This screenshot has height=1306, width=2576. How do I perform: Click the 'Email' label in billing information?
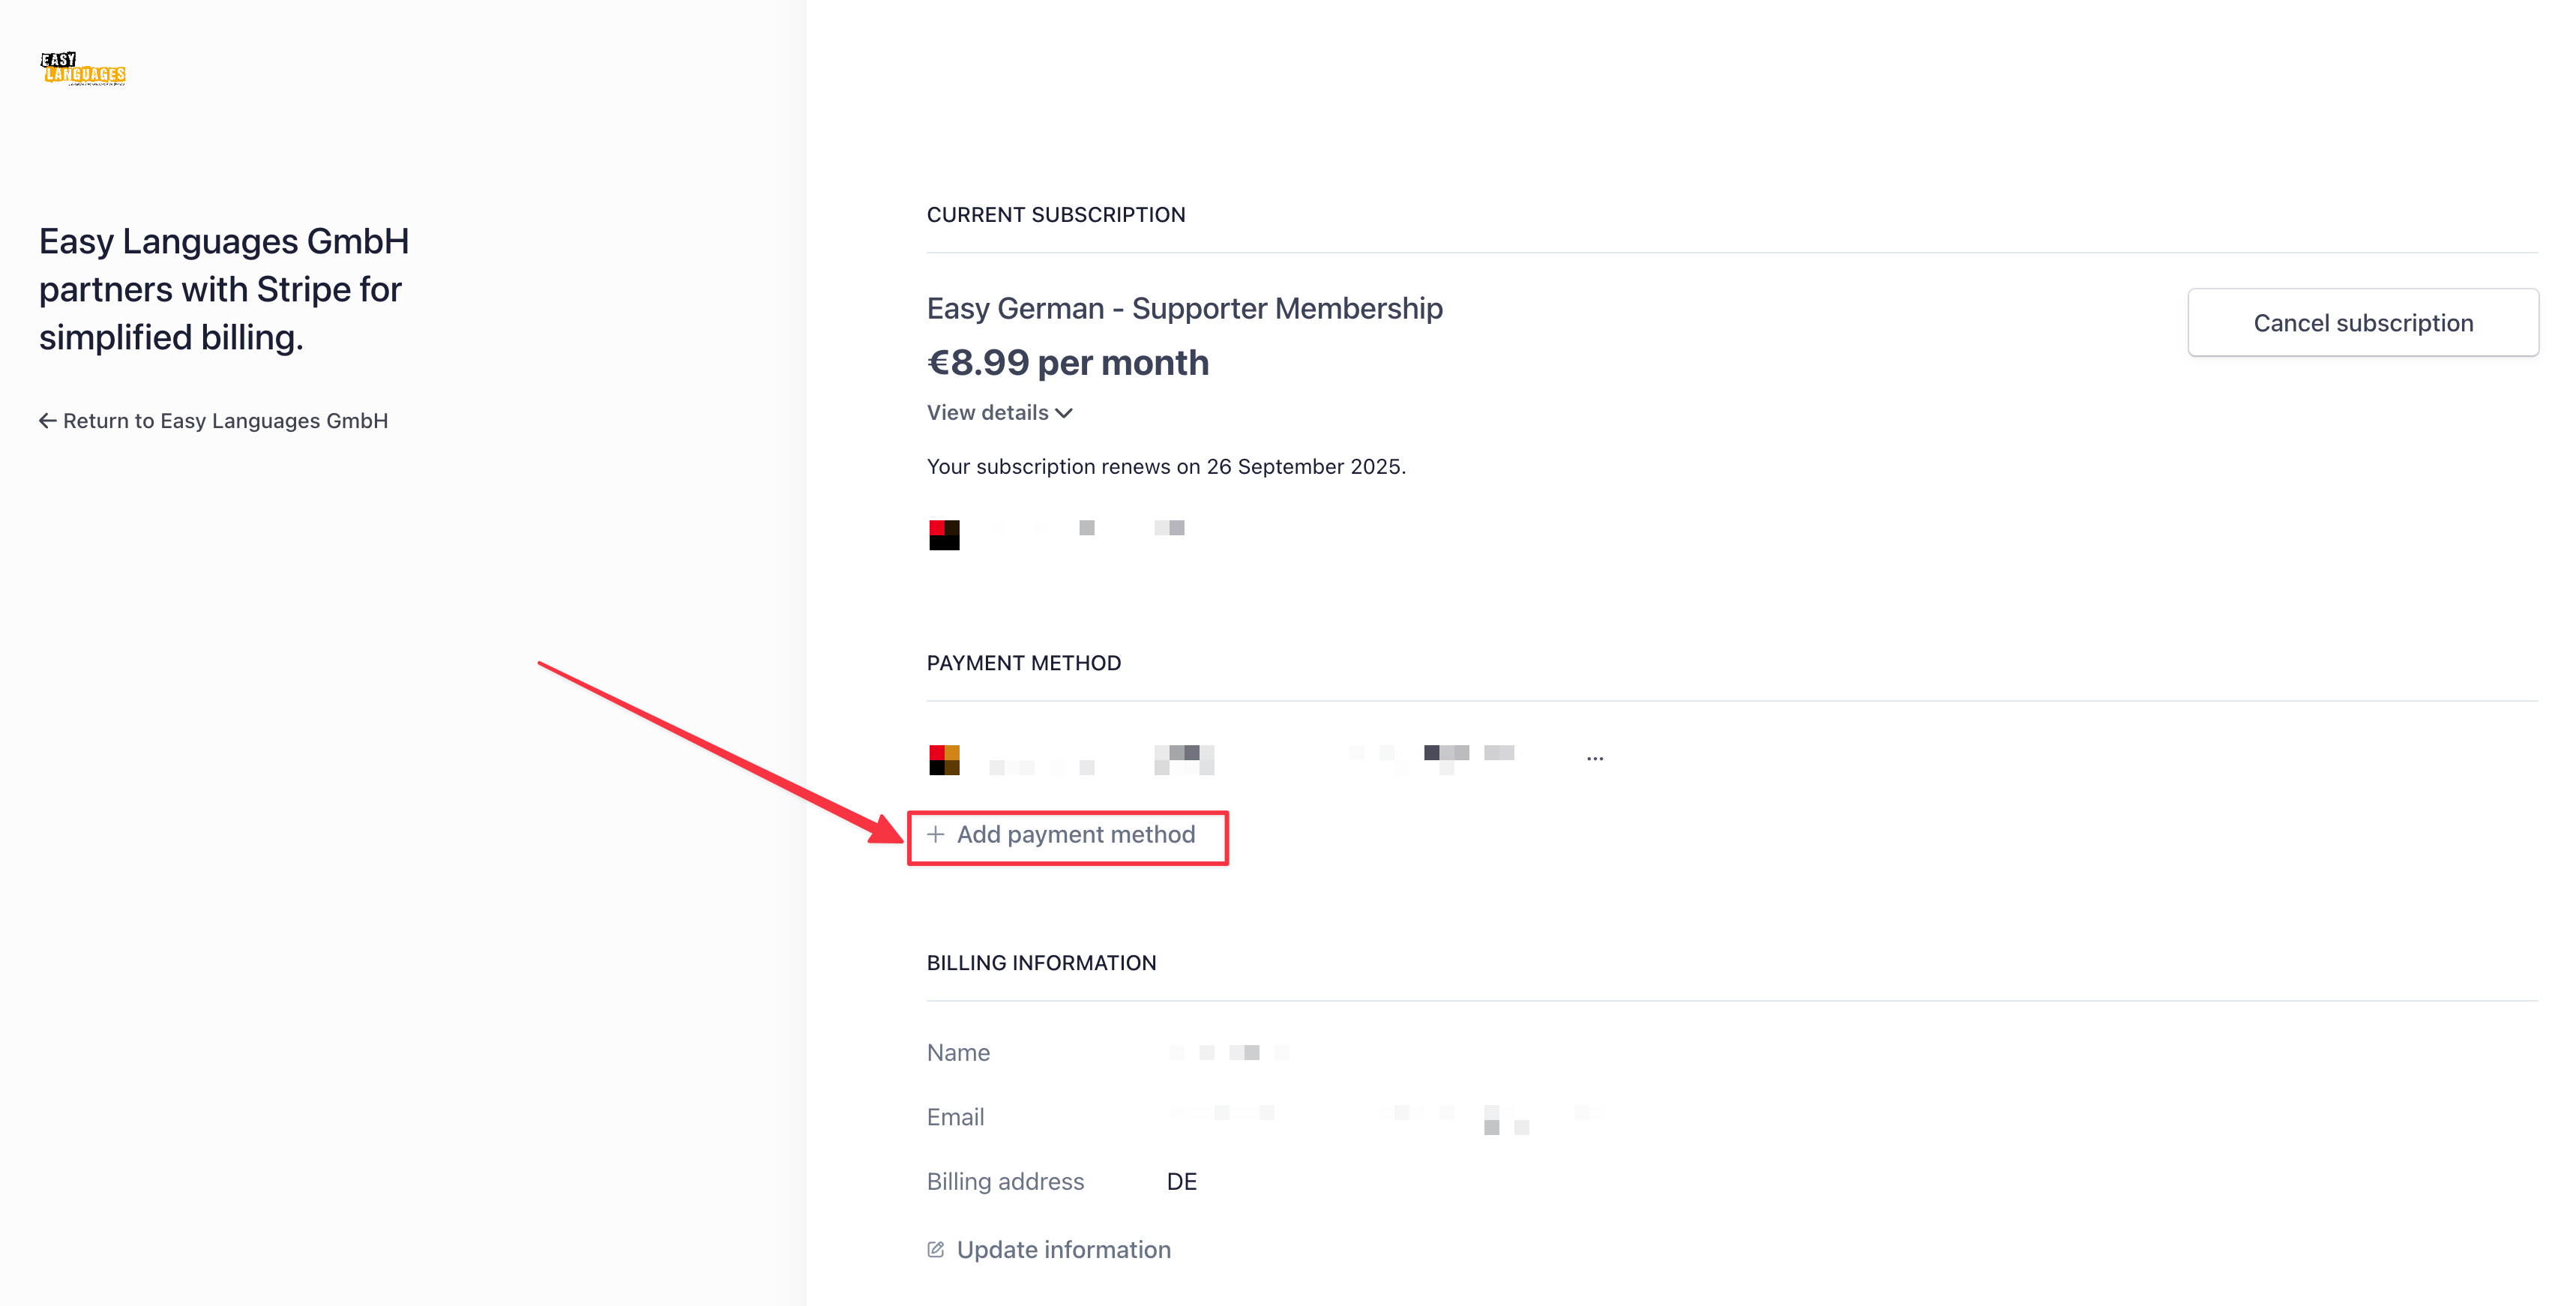coord(955,1117)
